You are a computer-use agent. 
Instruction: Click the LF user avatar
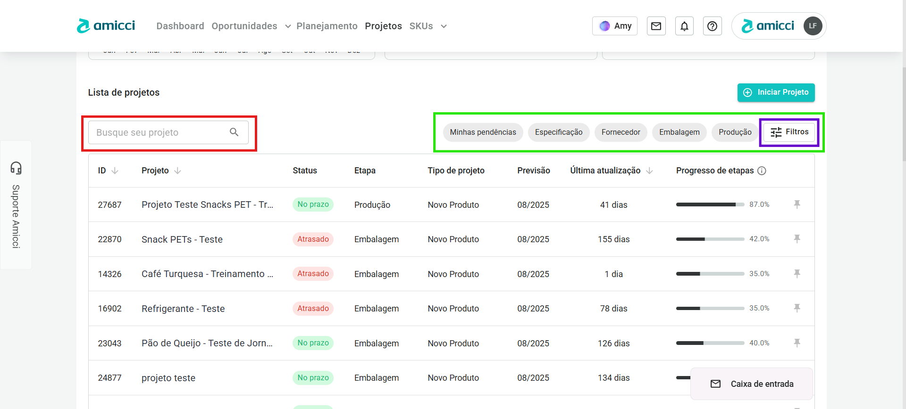coord(813,26)
